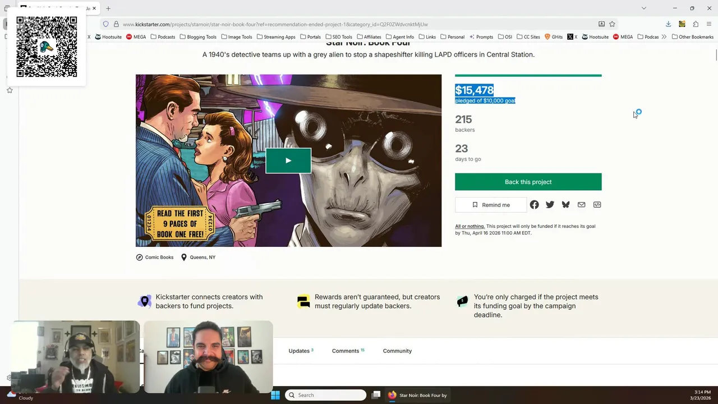List all tabs dropdown arrow
This screenshot has height=404, width=718.
point(643,8)
